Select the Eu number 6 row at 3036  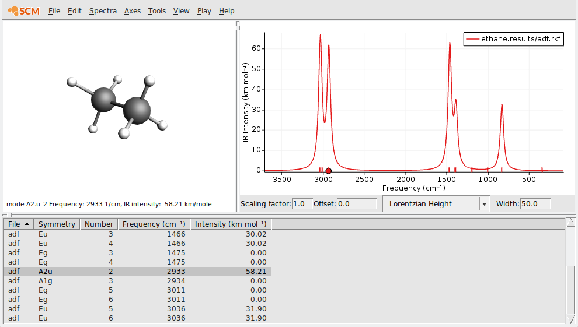point(138,318)
